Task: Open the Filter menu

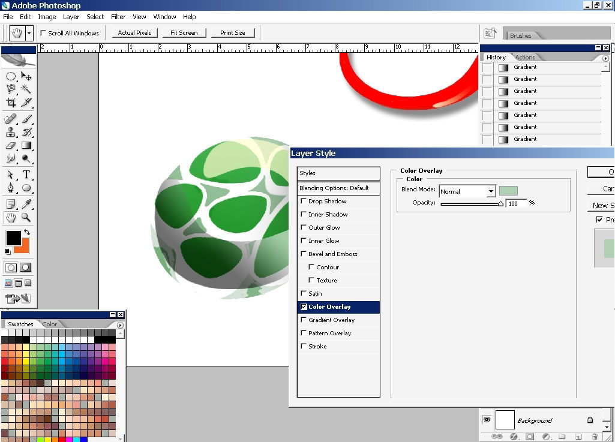Action: point(118,17)
